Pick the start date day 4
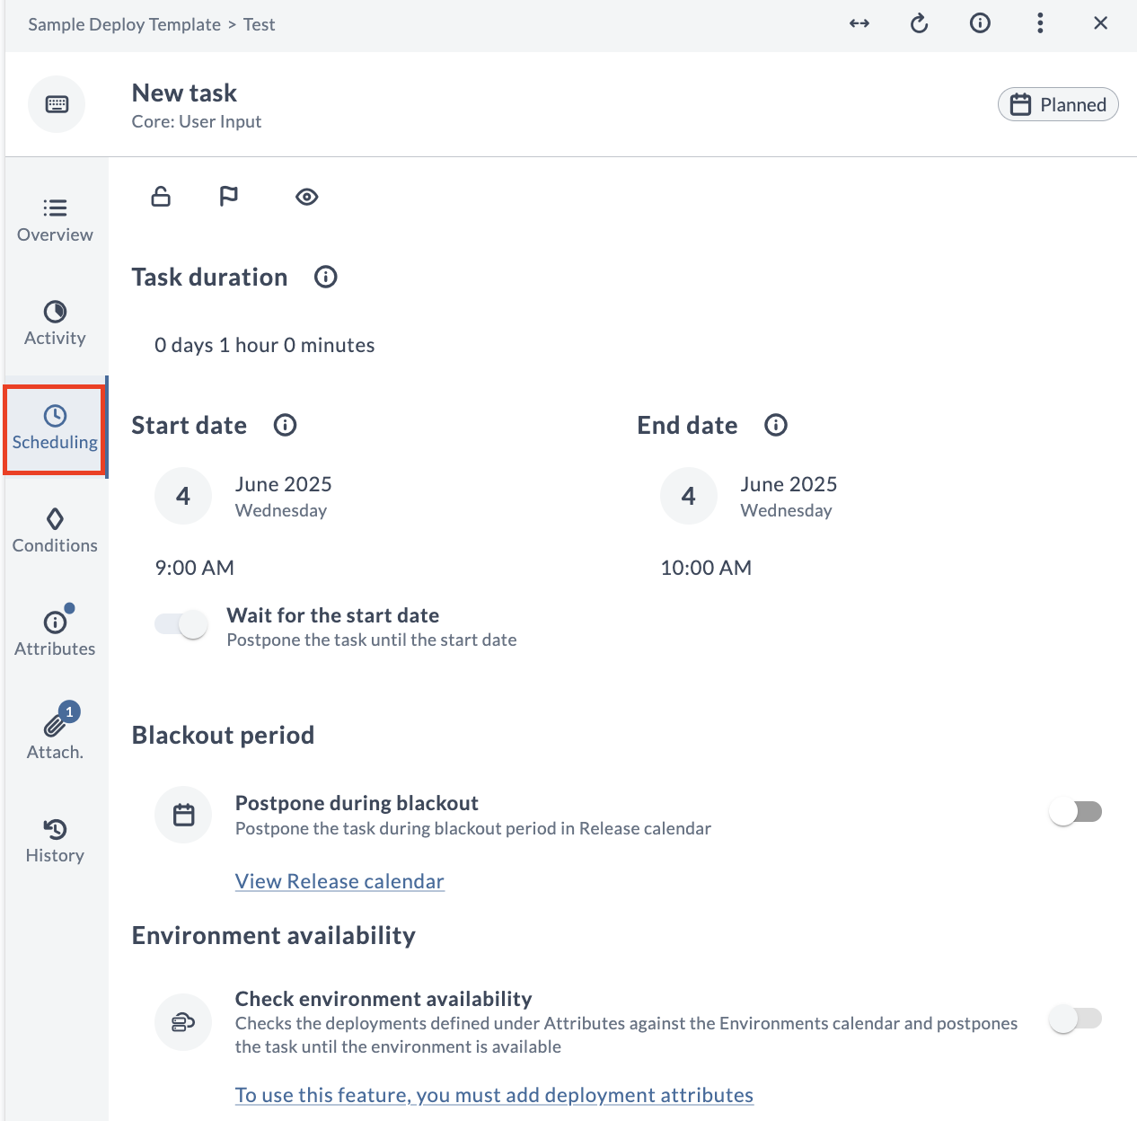This screenshot has width=1137, height=1121. [x=183, y=496]
